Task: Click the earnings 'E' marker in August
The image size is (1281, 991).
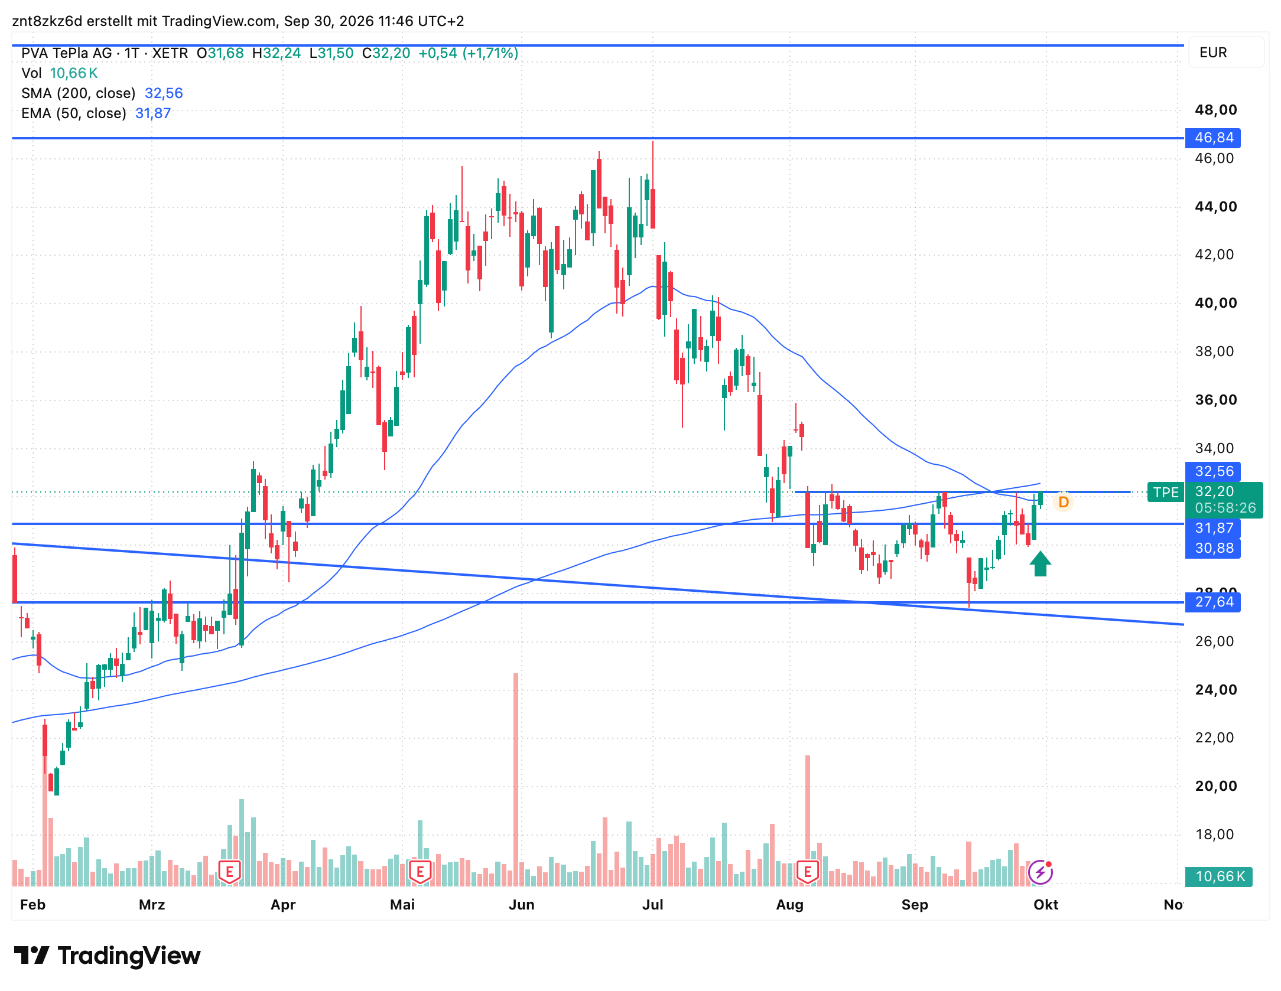Action: click(807, 871)
